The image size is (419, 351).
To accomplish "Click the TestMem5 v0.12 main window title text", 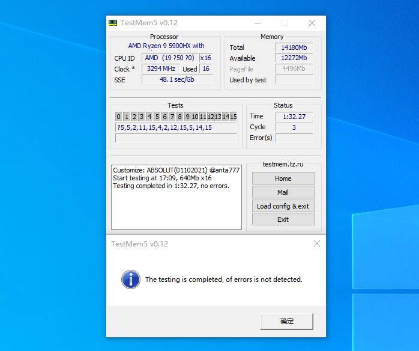I will (149, 23).
